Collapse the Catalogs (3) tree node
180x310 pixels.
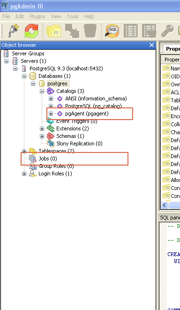click(x=42, y=91)
